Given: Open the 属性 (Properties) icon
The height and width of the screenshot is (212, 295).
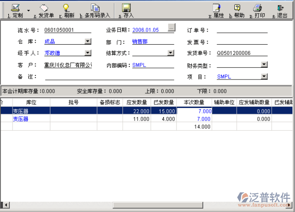Looking at the screenshot, I should point(216,8).
